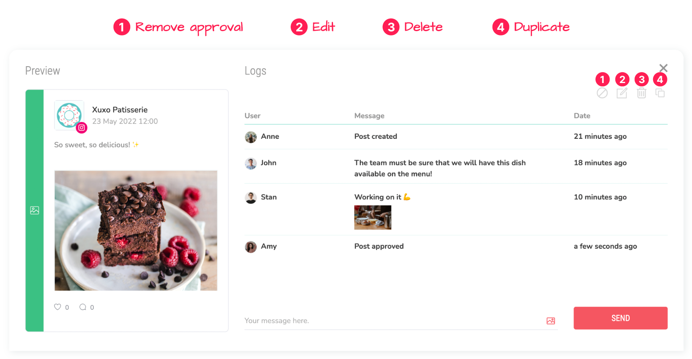Viewport: 692px width, 359px height.
Task: Click the Date column header
Action: click(582, 116)
